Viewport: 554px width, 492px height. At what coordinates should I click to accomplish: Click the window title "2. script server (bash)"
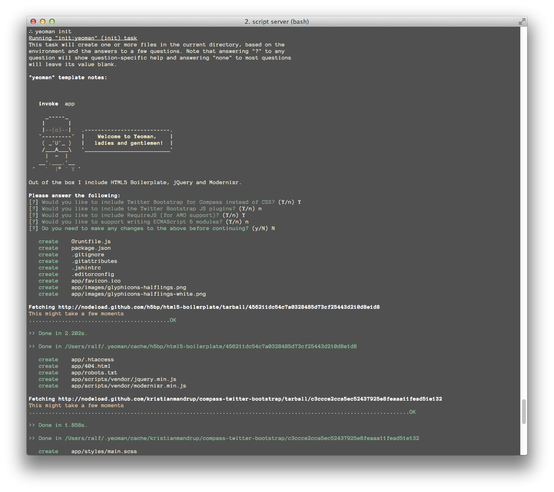[277, 22]
